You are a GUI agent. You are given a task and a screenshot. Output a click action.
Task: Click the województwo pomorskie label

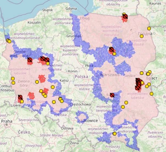pos(63,21)
